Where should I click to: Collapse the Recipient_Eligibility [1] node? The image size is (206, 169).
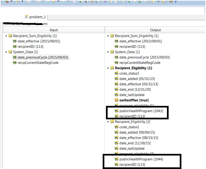coord(108,68)
